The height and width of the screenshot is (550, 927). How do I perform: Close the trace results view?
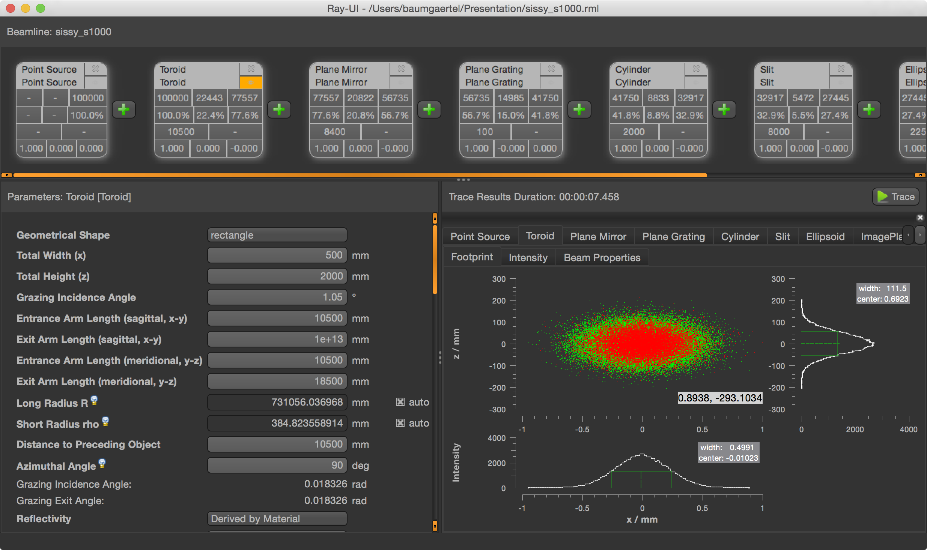coord(921,217)
